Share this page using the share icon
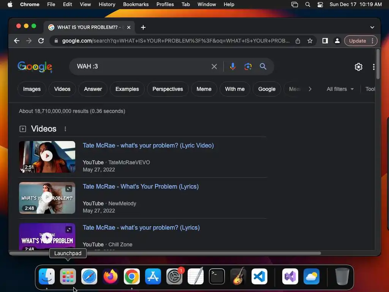Screen dimensions: 389x292 coord(298,41)
